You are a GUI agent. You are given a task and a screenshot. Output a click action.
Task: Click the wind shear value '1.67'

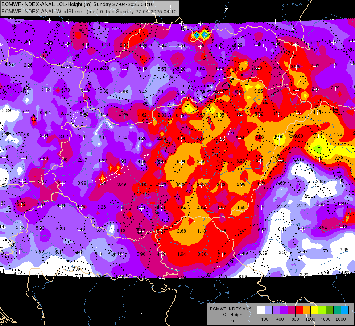coord(222,208)
